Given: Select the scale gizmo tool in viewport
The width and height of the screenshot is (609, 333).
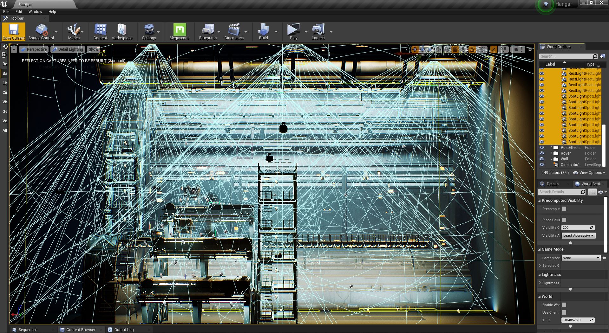Looking at the screenshot, I should click(430, 49).
